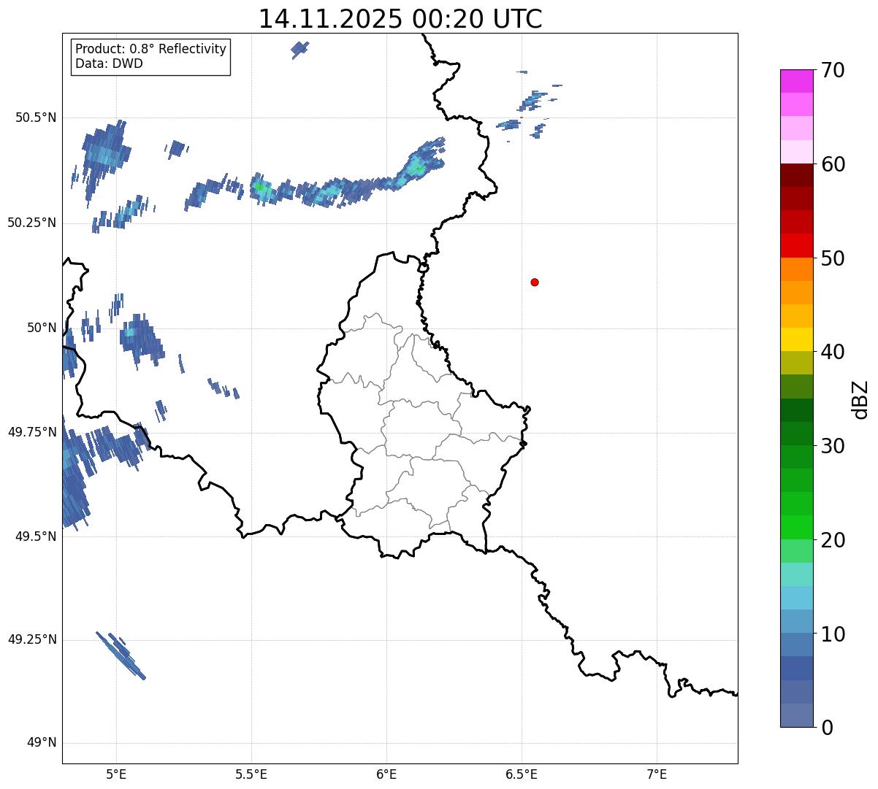Click the dBZ colorbar axis label
878x789 pixels.
pos(860,399)
